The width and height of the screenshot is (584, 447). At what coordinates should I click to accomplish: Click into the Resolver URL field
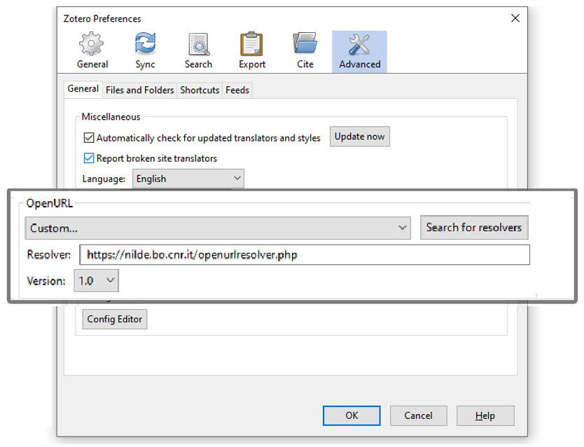[305, 255]
